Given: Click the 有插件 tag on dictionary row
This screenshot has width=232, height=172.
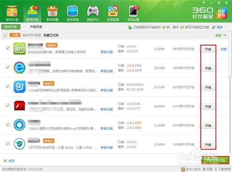Looking at the screenshot, I should coord(49,83).
